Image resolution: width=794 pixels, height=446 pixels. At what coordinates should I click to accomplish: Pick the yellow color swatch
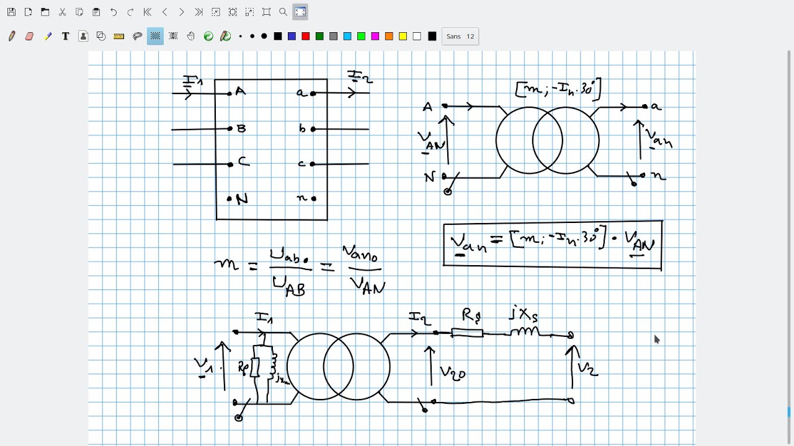point(403,37)
